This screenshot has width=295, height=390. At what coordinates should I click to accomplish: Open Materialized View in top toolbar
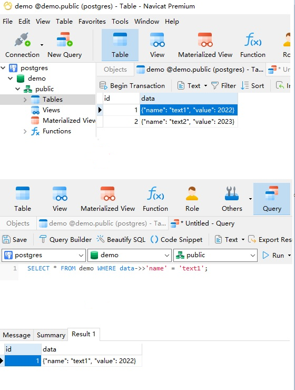pyautogui.click(x=205, y=45)
